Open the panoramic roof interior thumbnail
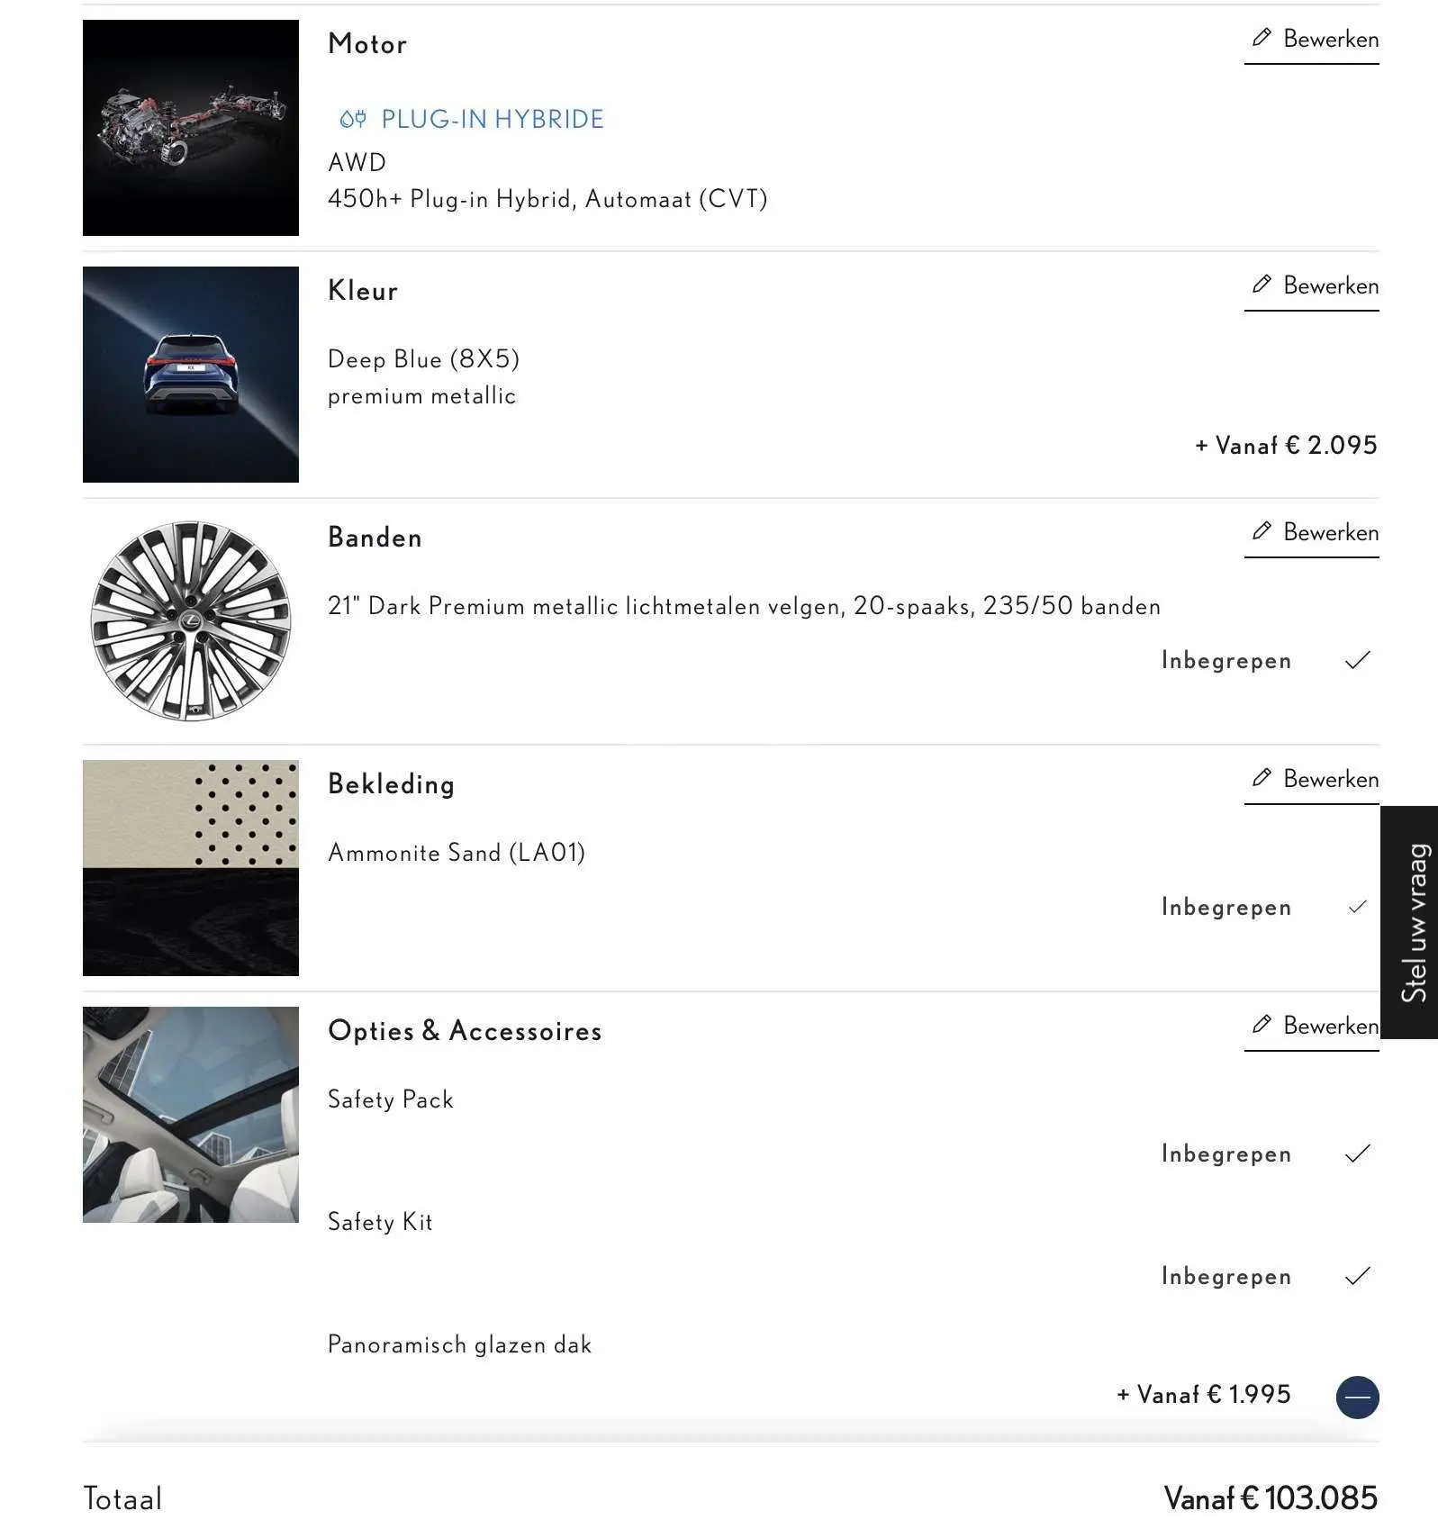Screen dimensions: 1438x1538 191,1115
